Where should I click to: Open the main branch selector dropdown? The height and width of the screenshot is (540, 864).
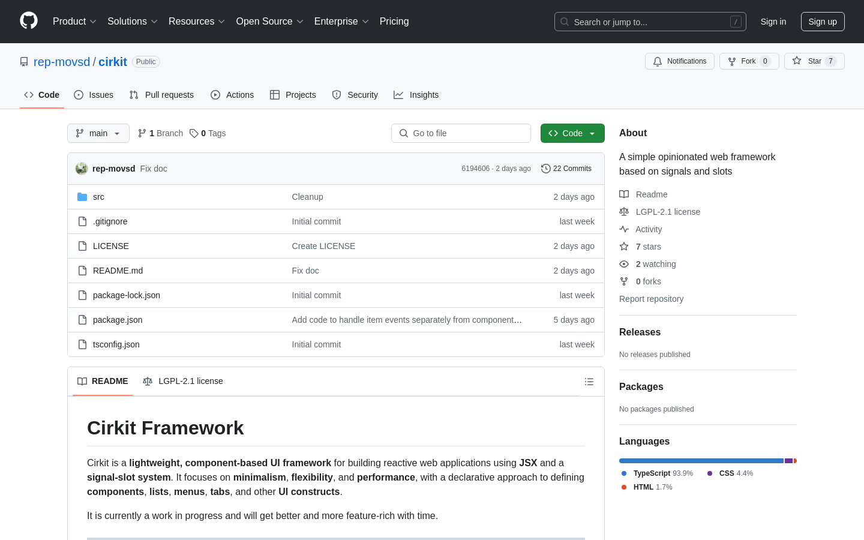(98, 133)
